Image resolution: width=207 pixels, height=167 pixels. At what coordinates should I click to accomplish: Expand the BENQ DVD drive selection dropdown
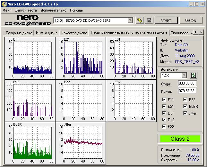tap(130, 20)
